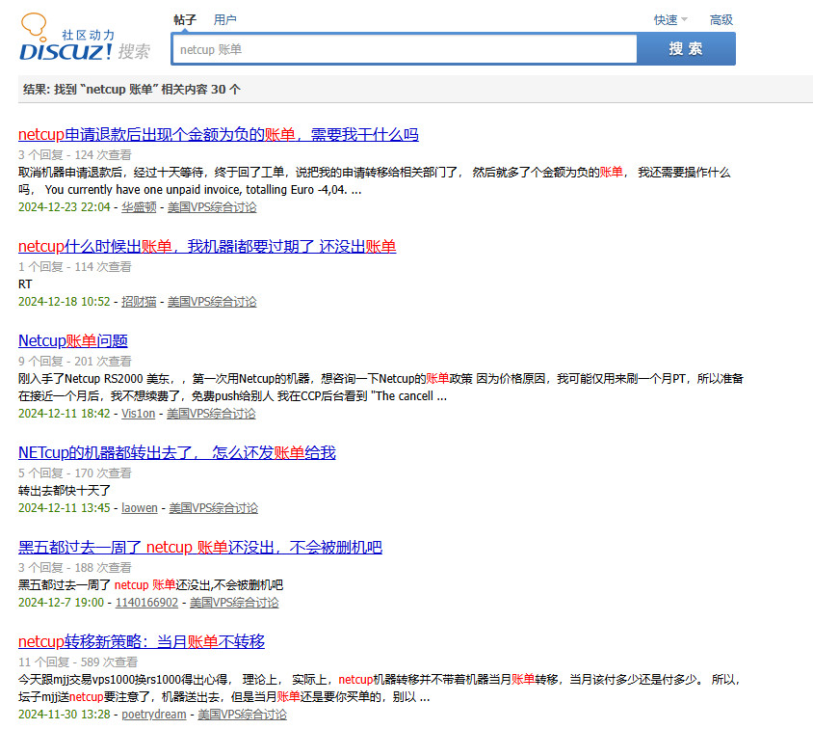813x729 pixels.
Task: Open post netcup申请退款后出现个金额为负的账单
Action: pos(219,135)
